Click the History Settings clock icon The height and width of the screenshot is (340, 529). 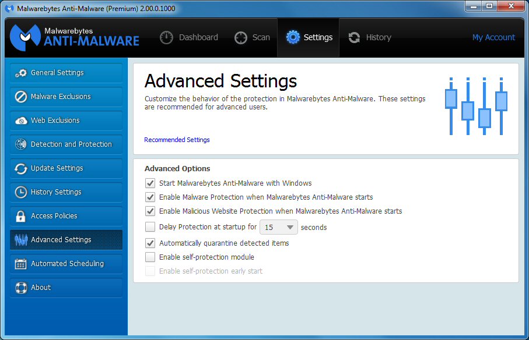tap(21, 192)
